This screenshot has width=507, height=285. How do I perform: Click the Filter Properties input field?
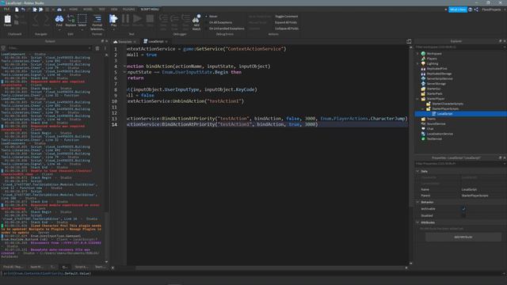(x=459, y=164)
